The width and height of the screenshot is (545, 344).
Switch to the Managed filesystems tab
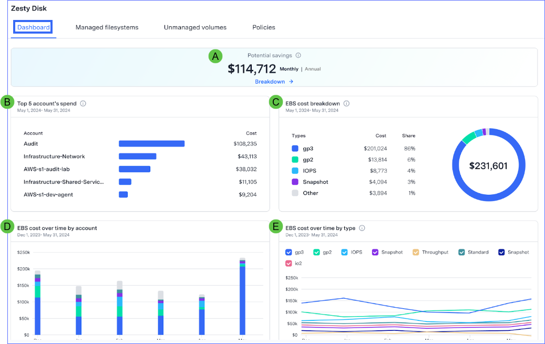[107, 27]
